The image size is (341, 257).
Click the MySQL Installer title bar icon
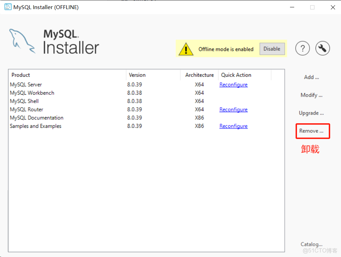pyautogui.click(x=8, y=7)
